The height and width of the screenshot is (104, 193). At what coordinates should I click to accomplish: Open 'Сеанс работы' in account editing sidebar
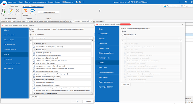coord(107,34)
